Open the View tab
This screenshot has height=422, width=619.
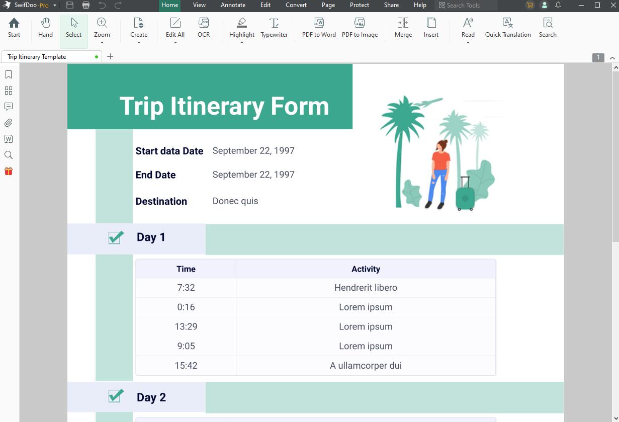coord(199,5)
